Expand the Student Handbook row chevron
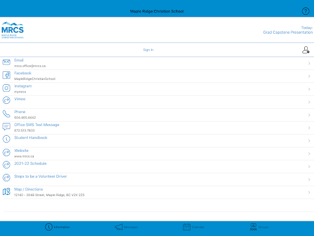314x236 pixels. click(x=309, y=141)
